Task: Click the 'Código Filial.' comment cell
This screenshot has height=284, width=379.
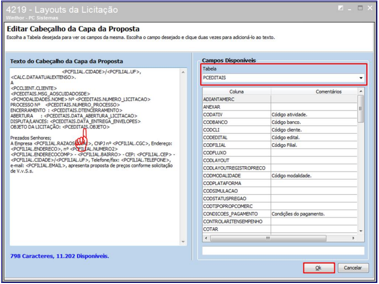Action: (x=314, y=145)
